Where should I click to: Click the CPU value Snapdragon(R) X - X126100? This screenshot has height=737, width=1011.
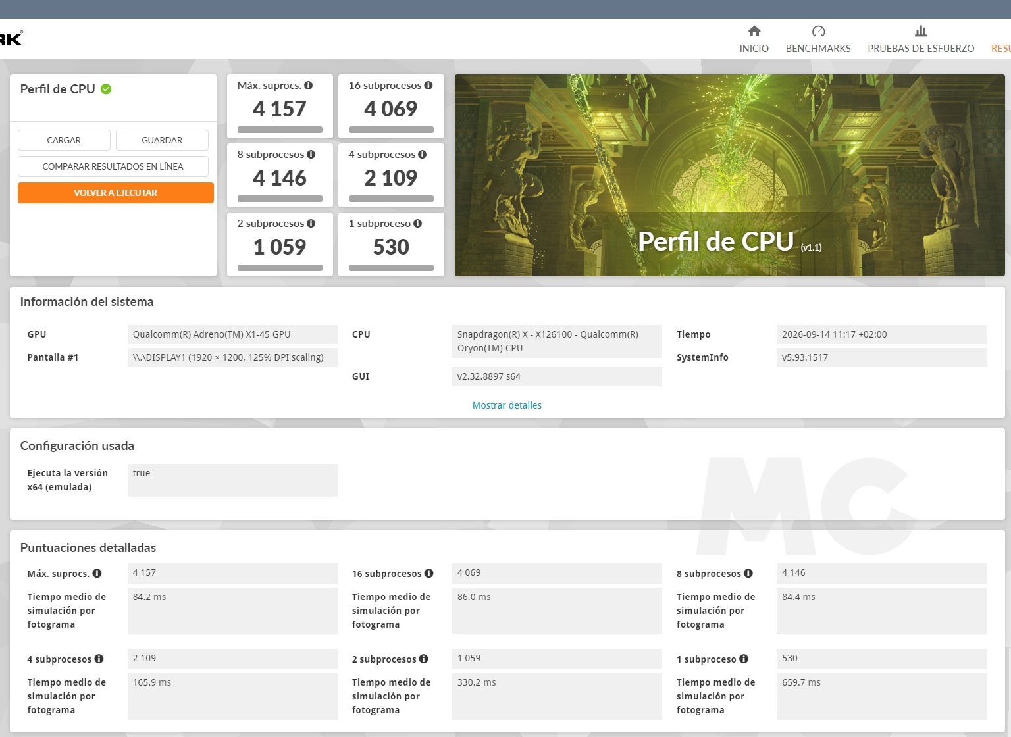click(557, 341)
